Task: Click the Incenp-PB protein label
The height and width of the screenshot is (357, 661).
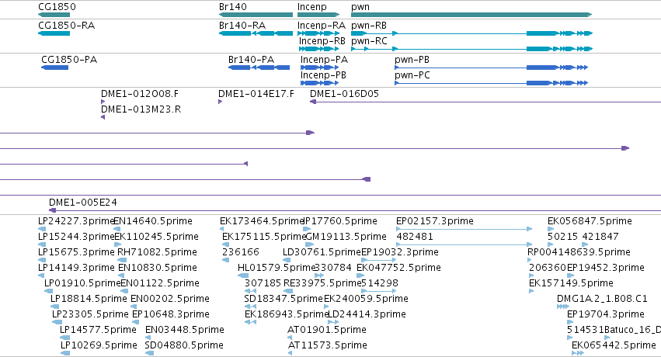Action: [x=323, y=75]
